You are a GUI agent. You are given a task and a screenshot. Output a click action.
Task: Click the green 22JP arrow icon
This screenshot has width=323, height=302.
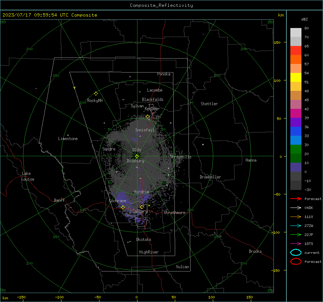tap(296, 234)
